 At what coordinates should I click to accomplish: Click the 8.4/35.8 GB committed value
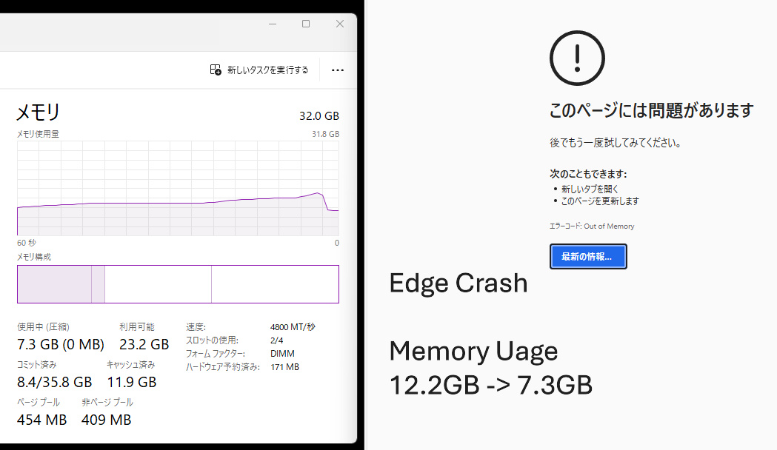[54, 382]
